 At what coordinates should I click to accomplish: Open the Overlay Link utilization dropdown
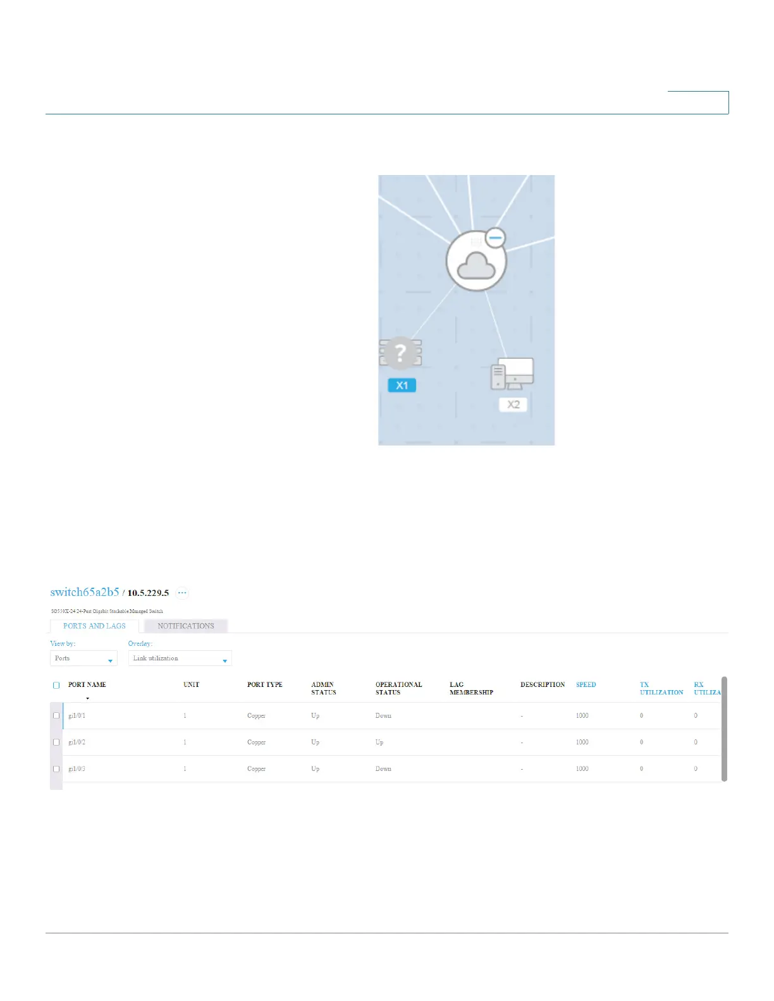[180, 658]
